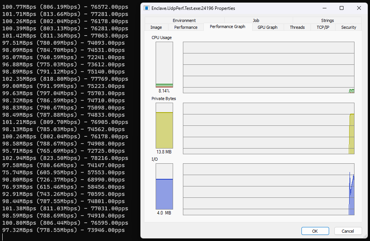This screenshot has width=370, height=241.
Task: Show the TCP/IP tab
Action: click(323, 27)
